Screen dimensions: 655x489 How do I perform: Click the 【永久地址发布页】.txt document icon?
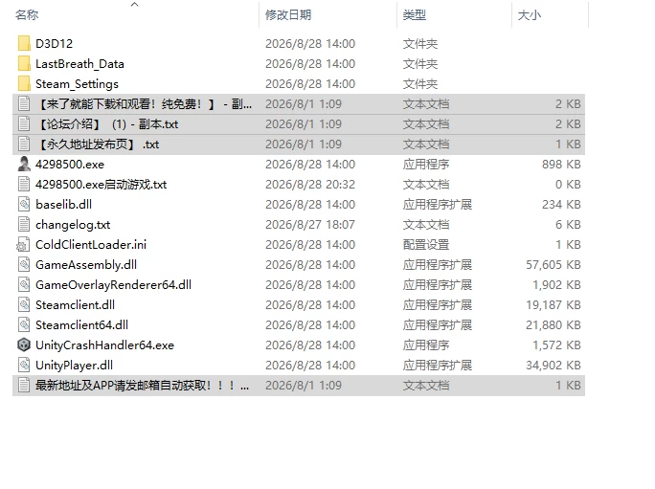pyautogui.click(x=24, y=144)
